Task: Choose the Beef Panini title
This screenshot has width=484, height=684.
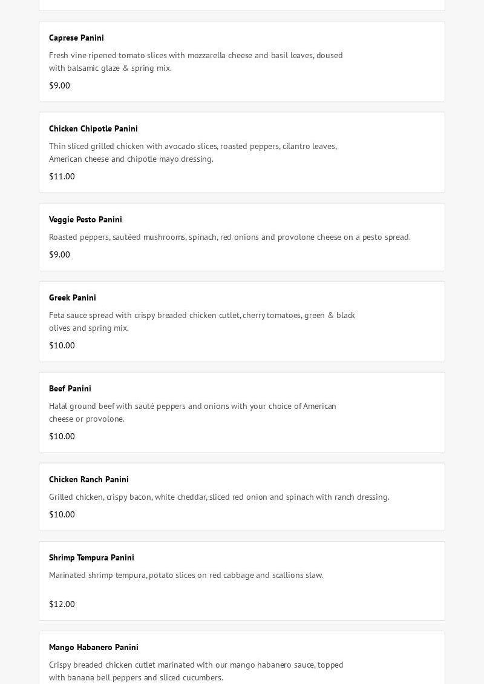Action: [70, 388]
